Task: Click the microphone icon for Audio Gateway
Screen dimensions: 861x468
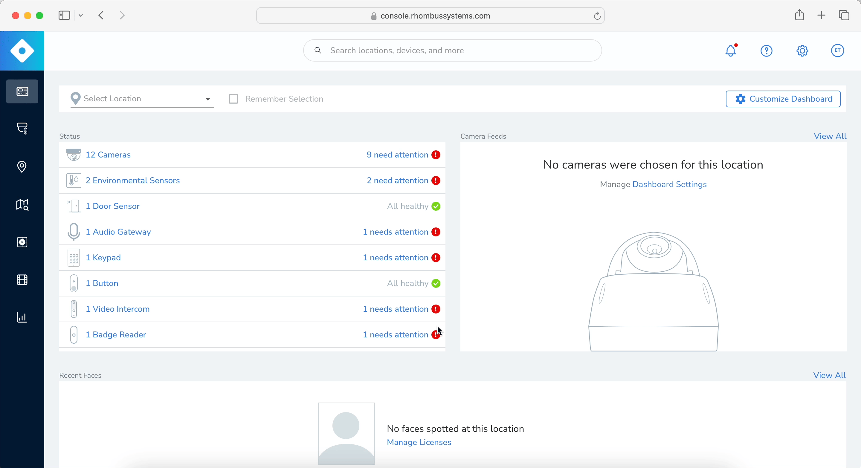Action: (74, 232)
